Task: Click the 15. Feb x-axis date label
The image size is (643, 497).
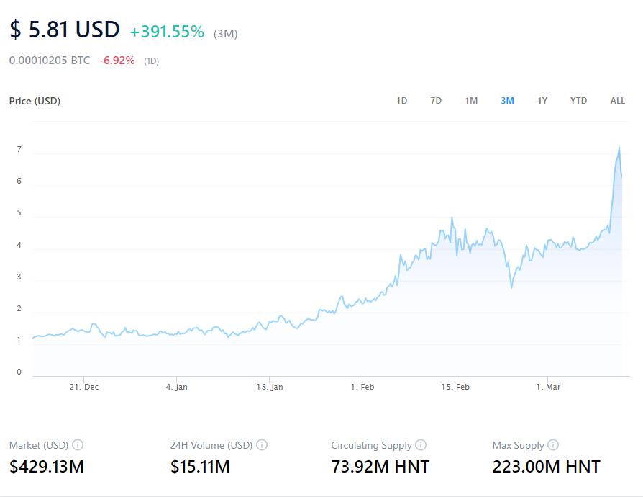Action: 455,387
